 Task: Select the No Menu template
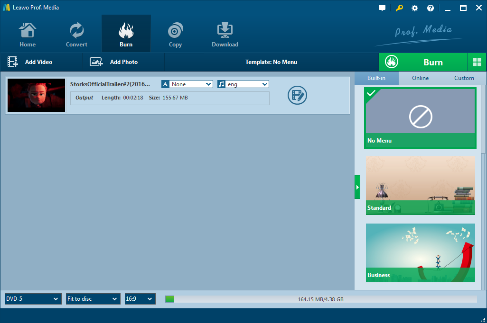[x=420, y=118]
